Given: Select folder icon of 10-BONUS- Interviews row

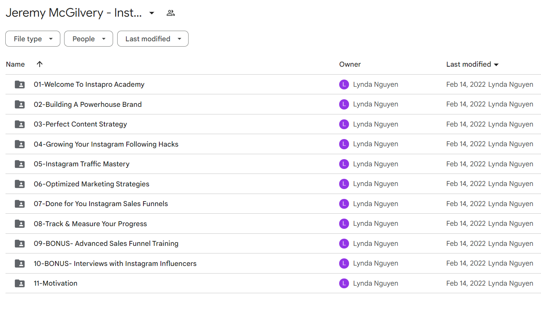Looking at the screenshot, I should click(20, 263).
